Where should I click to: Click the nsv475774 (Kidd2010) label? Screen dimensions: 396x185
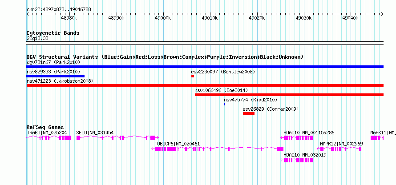(251, 100)
